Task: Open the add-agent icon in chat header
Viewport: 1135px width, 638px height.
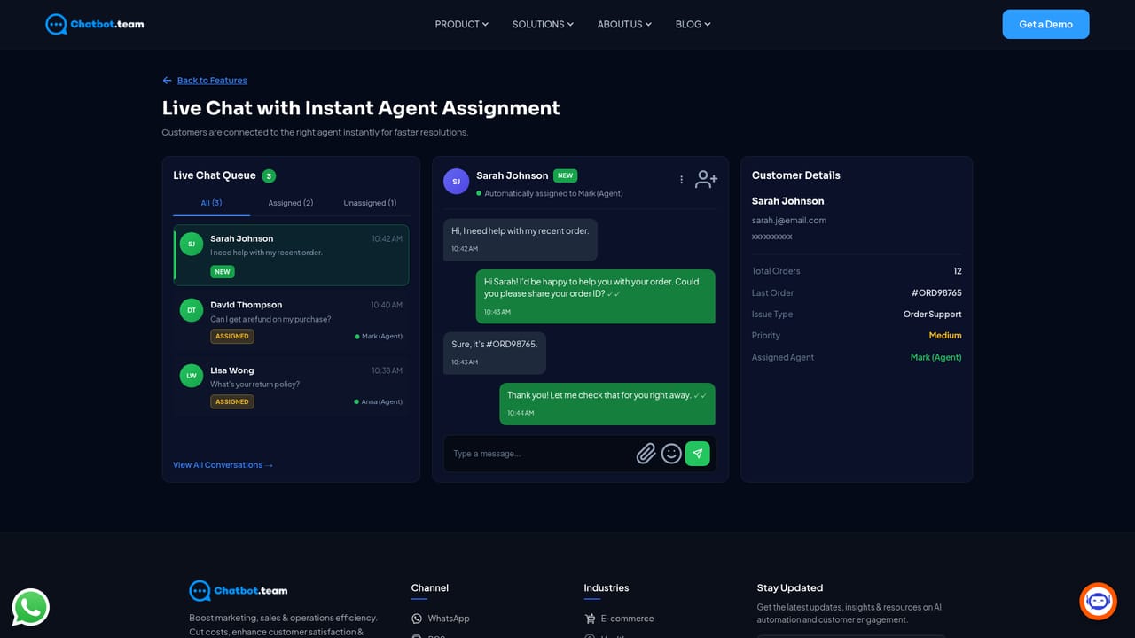Action: coord(707,180)
